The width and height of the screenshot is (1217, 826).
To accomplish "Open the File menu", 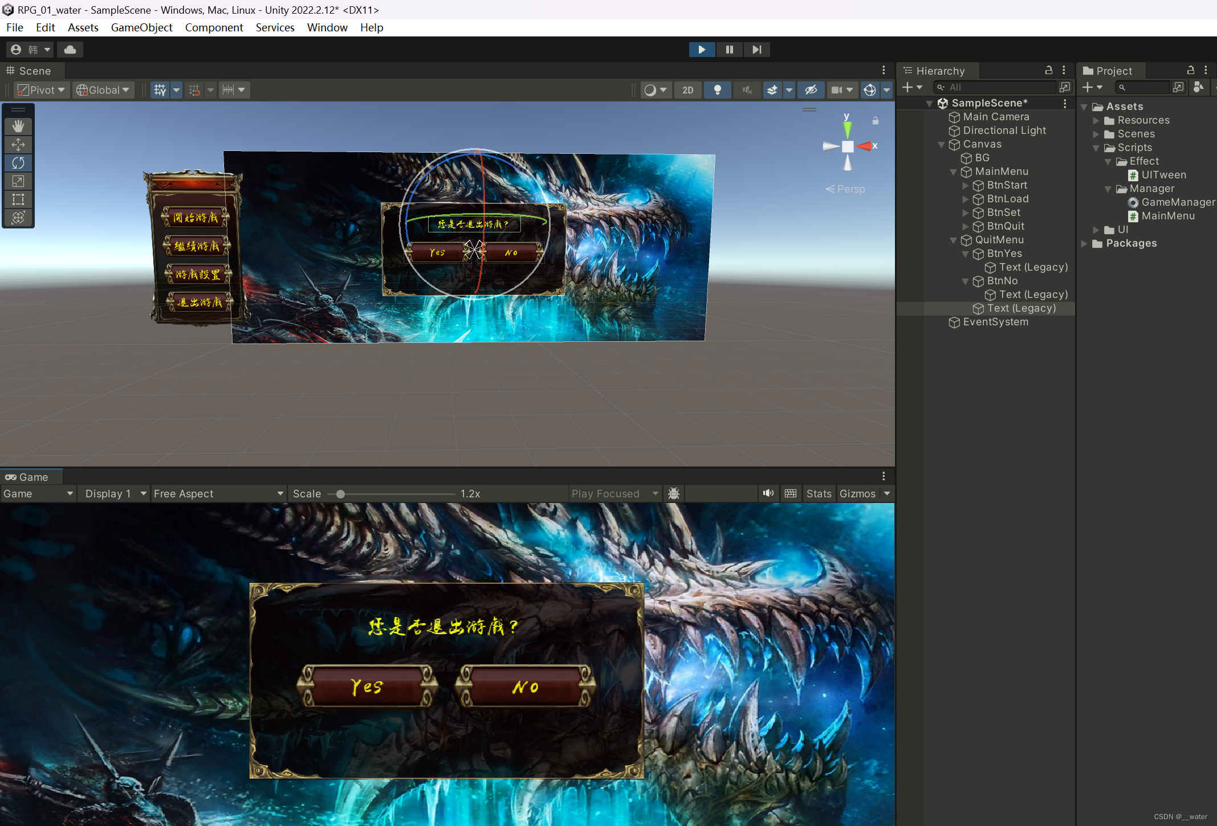I will pos(15,27).
